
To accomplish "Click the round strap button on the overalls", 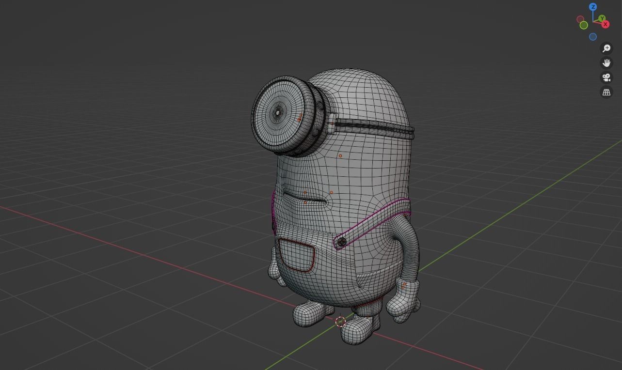I will click(x=342, y=242).
